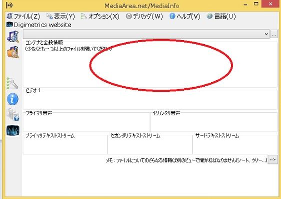281x199 pixels.
Task: Click the '-->' button next to the memo
Action: tap(272, 160)
